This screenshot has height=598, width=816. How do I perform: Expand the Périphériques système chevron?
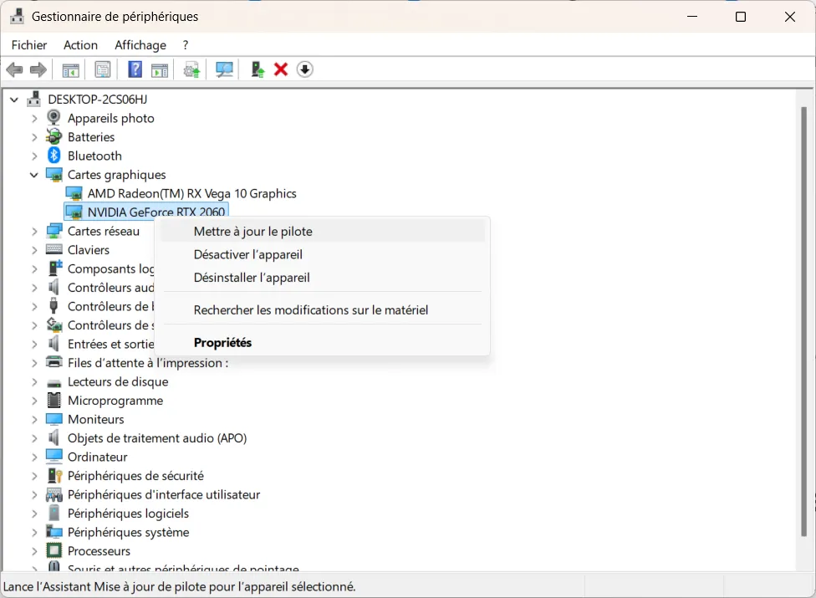click(34, 532)
